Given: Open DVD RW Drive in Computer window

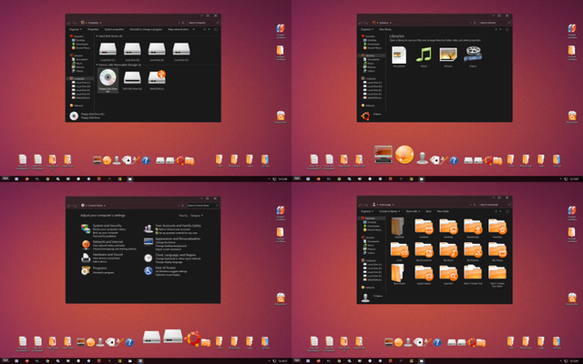Looking at the screenshot, I should click(133, 79).
